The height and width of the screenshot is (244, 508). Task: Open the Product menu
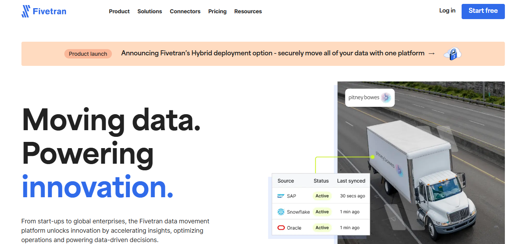tap(119, 11)
